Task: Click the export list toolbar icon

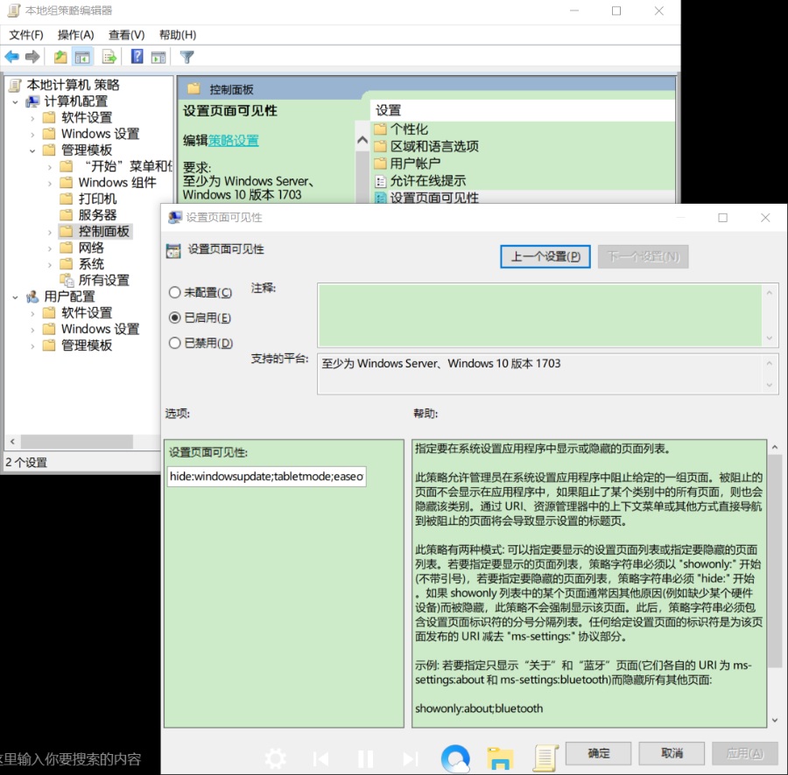Action: coord(109,57)
